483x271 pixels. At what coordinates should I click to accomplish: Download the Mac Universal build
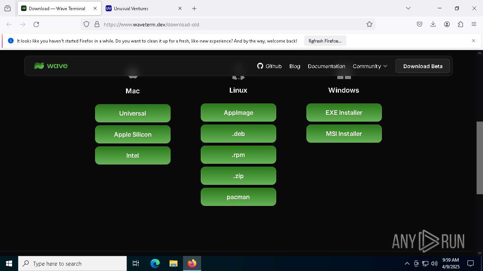pos(133,113)
